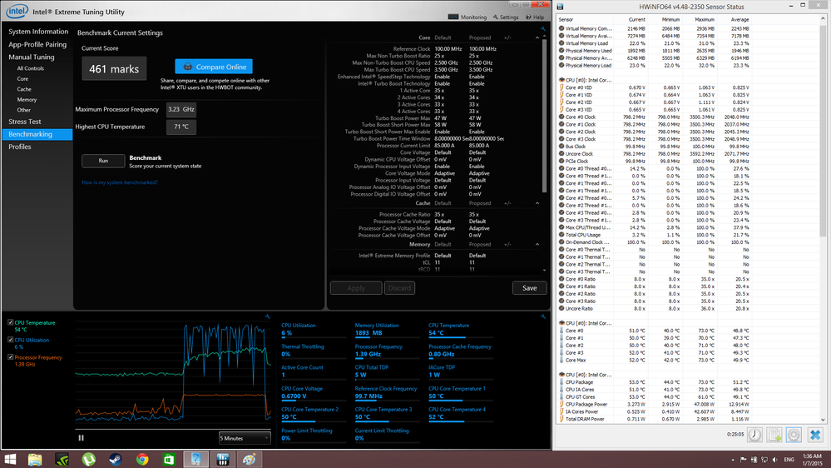831x468 pixels.
Task: Open Action Center flag in tray
Action: 744,460
